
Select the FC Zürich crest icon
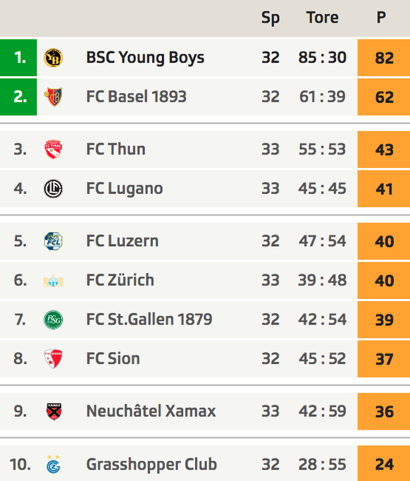coord(54,281)
